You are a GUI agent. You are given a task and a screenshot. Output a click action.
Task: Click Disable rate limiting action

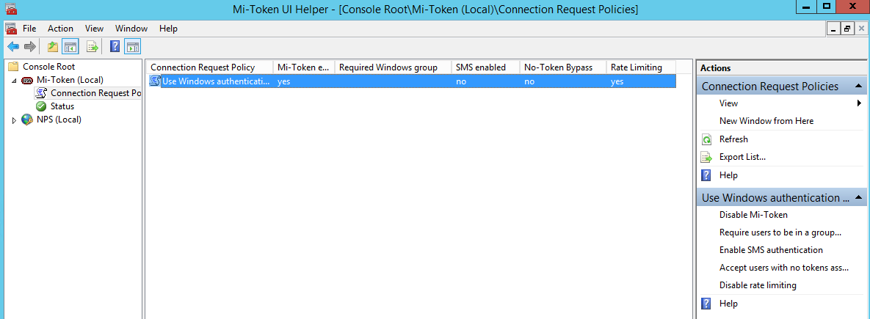point(758,286)
